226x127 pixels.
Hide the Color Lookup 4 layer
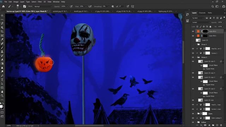[x=193, y=118]
